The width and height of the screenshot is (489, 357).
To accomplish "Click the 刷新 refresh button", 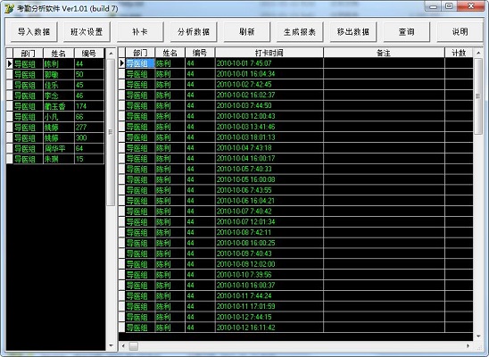I will coord(246,32).
